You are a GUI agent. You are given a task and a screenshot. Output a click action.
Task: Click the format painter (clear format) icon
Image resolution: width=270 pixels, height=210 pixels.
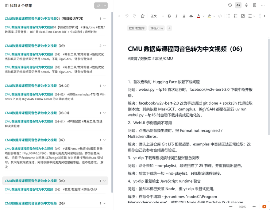pos(142,16)
